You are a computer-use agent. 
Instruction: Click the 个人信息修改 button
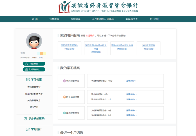(34, 69)
